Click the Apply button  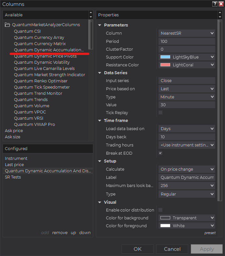tap(207, 249)
